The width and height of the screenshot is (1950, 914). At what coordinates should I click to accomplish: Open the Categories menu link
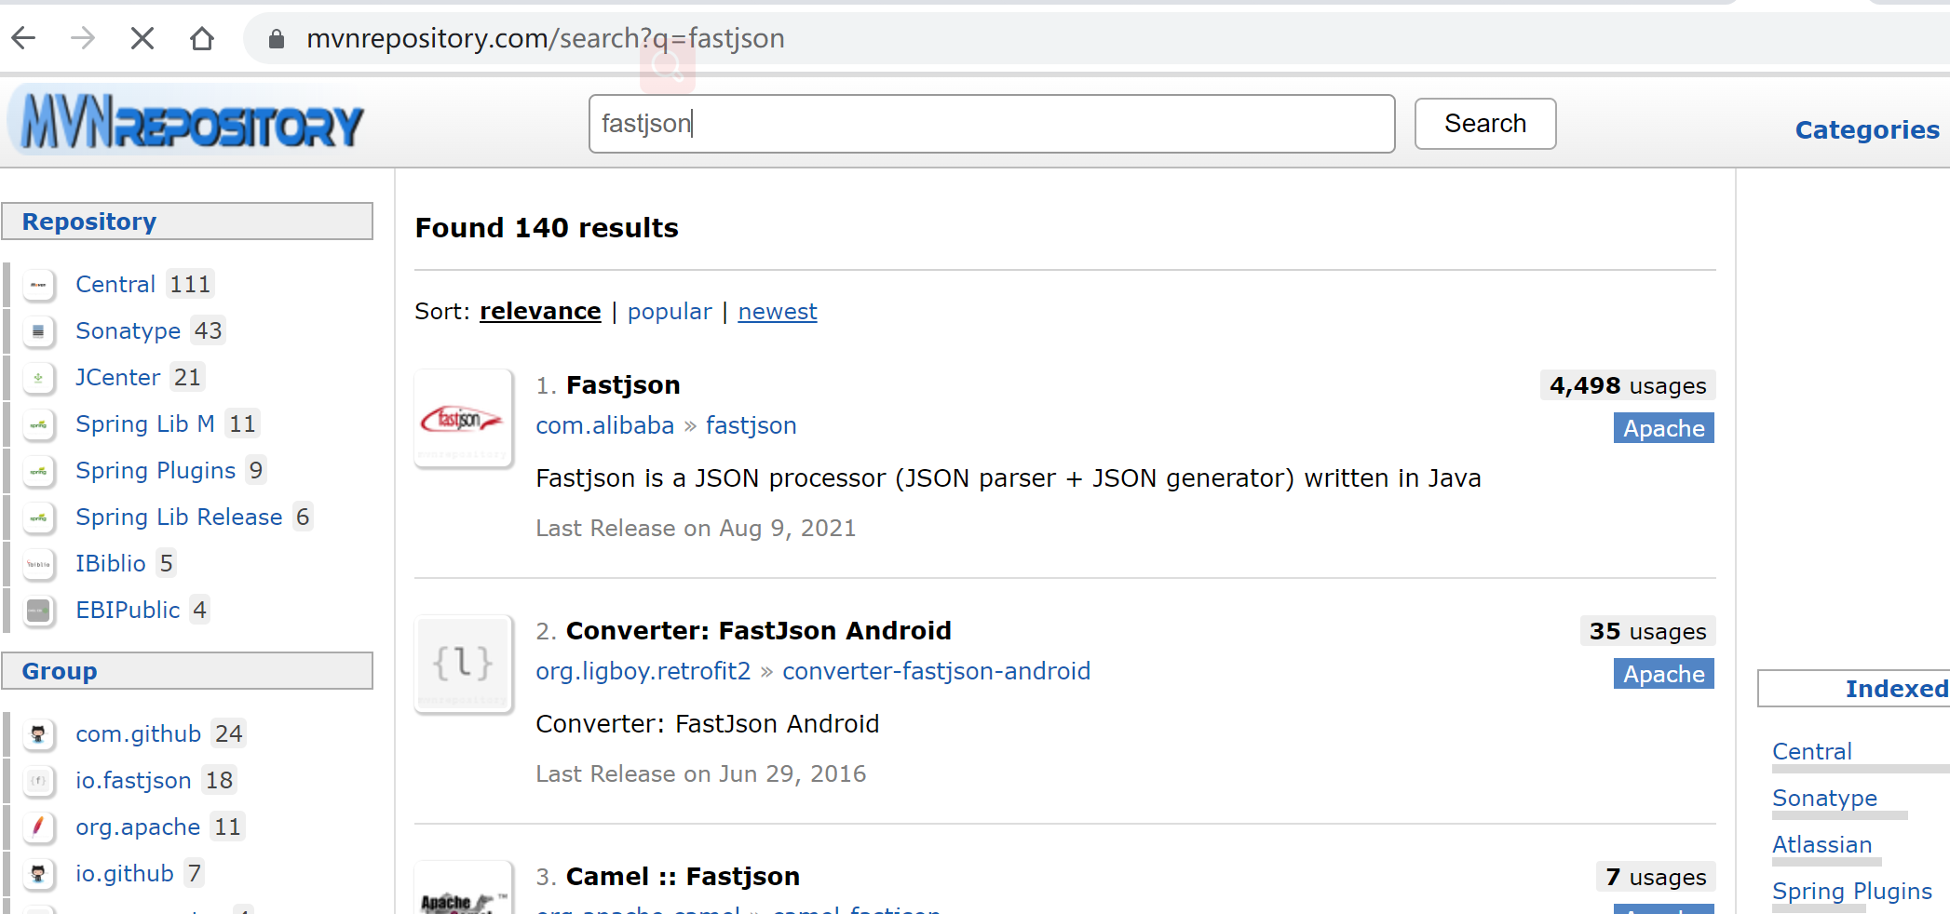[1867, 130]
